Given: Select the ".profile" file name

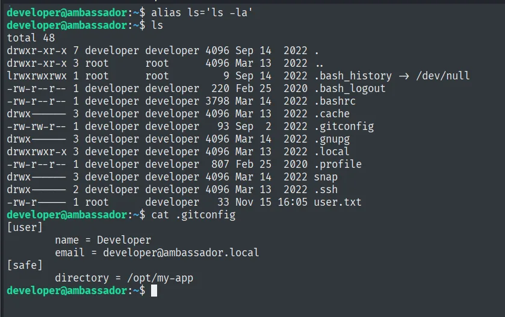Looking at the screenshot, I should tap(338, 164).
